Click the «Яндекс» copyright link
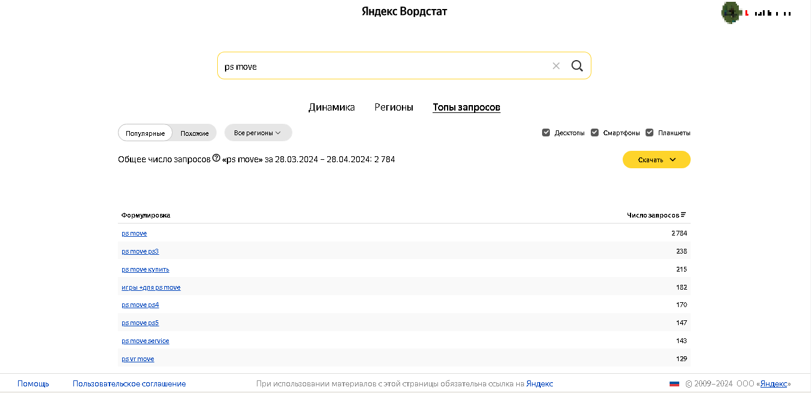 click(774, 383)
